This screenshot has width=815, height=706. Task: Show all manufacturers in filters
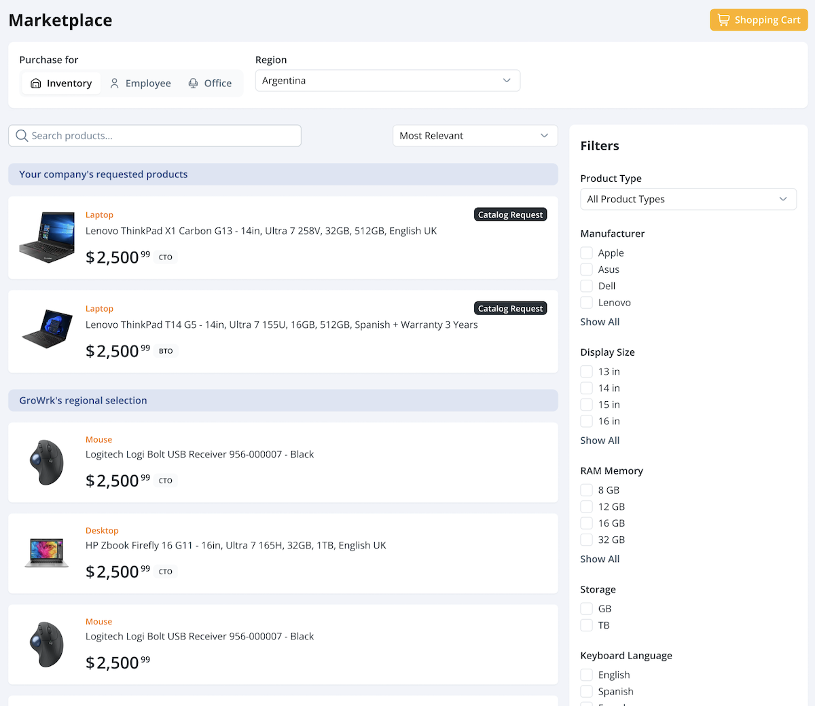point(600,322)
